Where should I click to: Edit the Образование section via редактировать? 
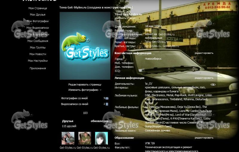point(204,138)
